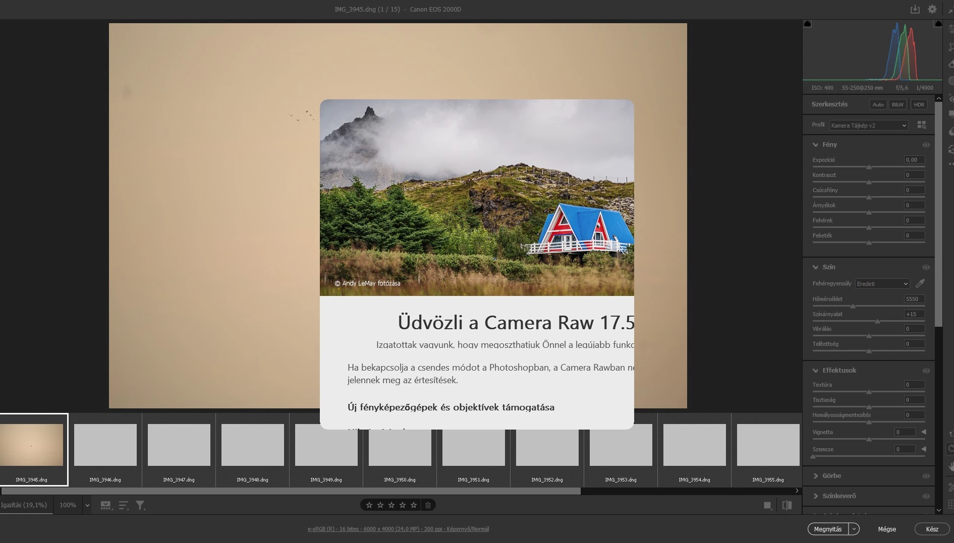
Task: Expand the Színkeverő section
Action: click(815, 496)
